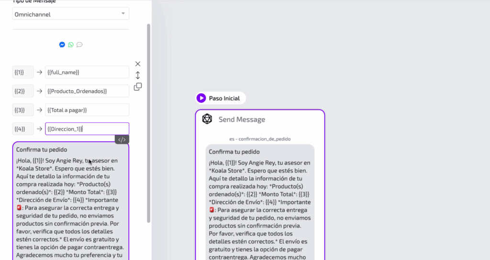Open the Omnichannel message type dropdown
This screenshot has height=260, width=490.
[x=70, y=14]
